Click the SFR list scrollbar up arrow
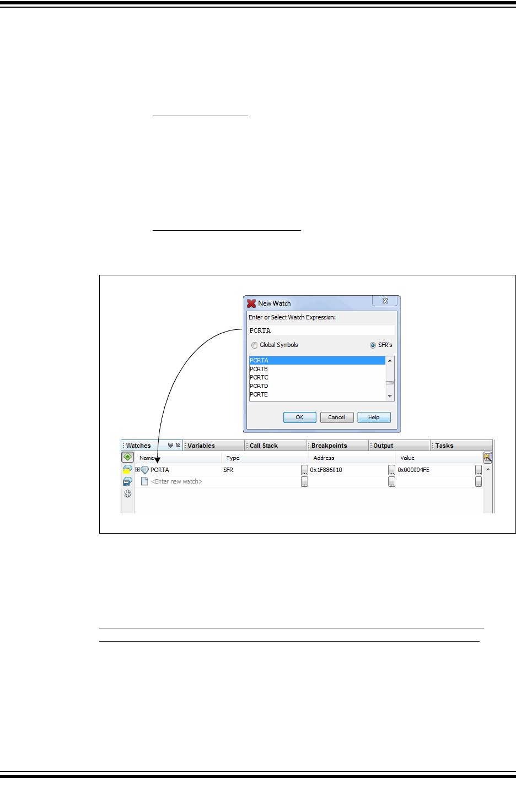The height and width of the screenshot is (787, 516). pyautogui.click(x=390, y=361)
